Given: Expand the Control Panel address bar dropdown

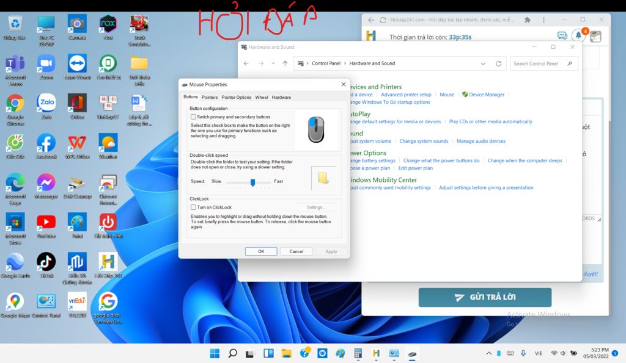Looking at the screenshot, I should (x=483, y=63).
